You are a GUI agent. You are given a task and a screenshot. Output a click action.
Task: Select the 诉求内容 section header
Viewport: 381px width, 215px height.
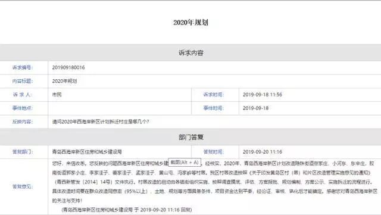(x=190, y=53)
